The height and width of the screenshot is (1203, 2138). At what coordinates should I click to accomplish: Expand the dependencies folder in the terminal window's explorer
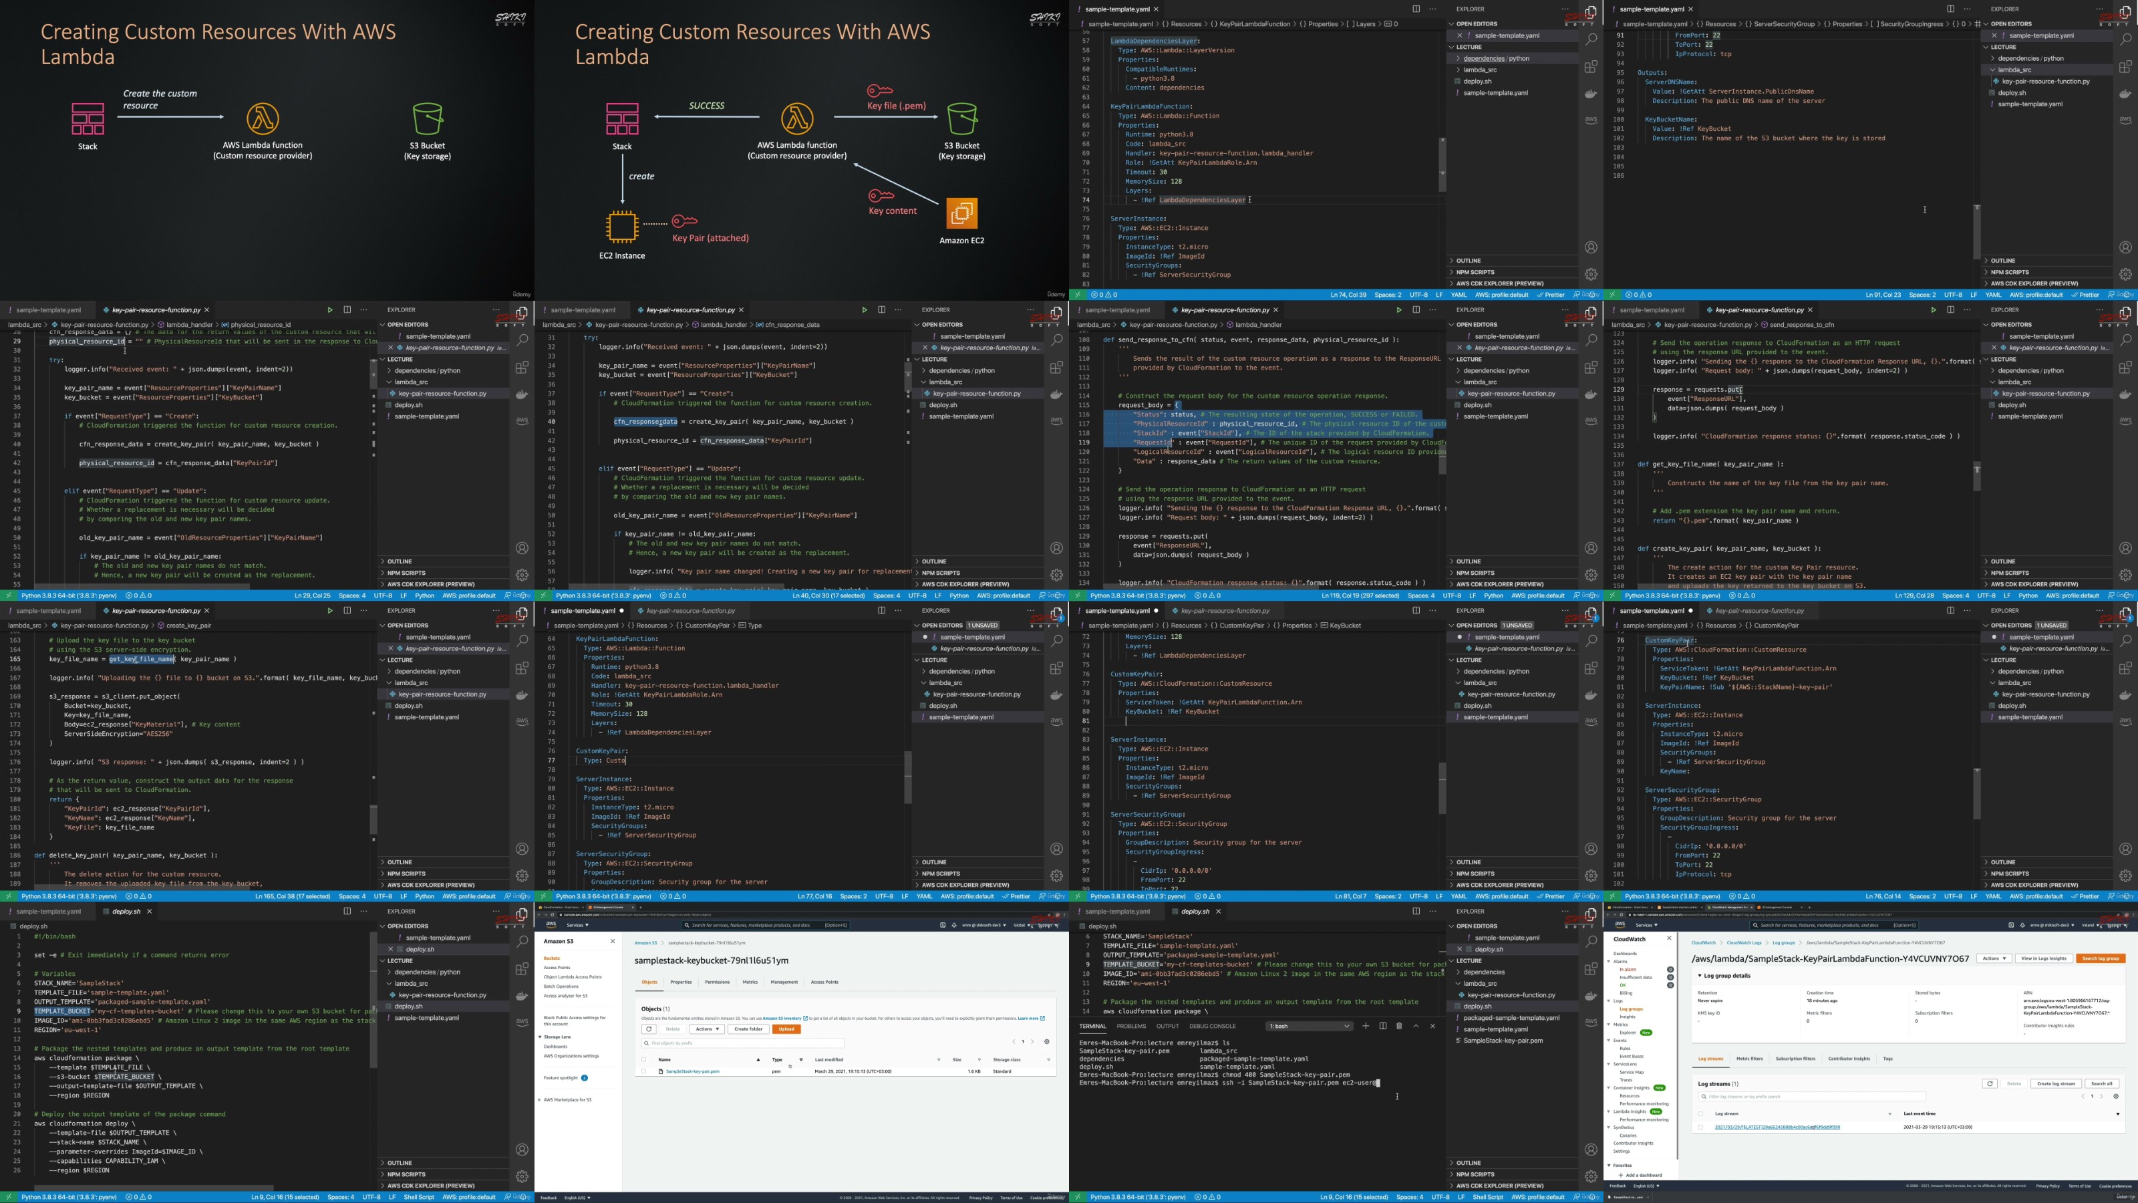[x=1483, y=972]
